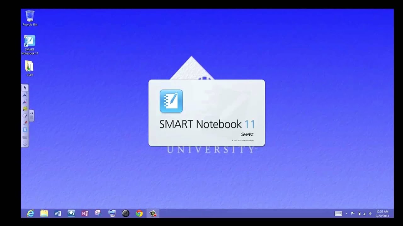403x226 pixels.
Task: Open the on-screen keyboard from the floating toolbar
Action: (25, 137)
